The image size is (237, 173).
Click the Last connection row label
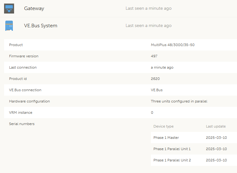pos(23,67)
